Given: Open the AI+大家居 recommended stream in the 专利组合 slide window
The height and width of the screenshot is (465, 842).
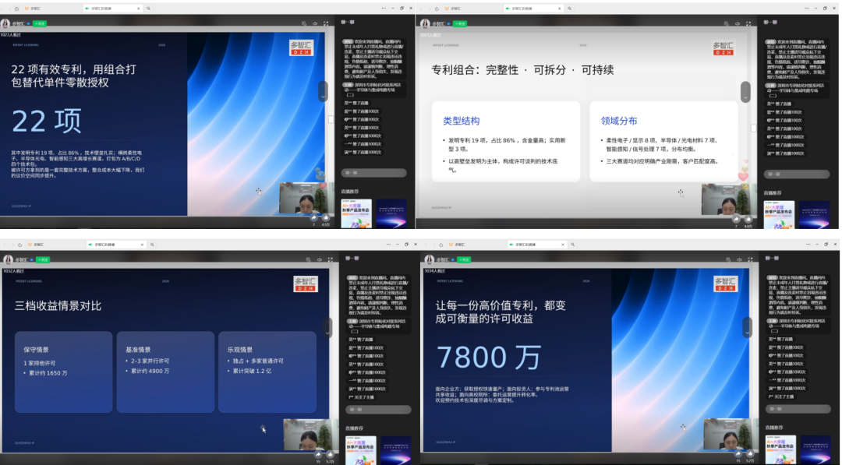Looking at the screenshot, I should (x=779, y=214).
